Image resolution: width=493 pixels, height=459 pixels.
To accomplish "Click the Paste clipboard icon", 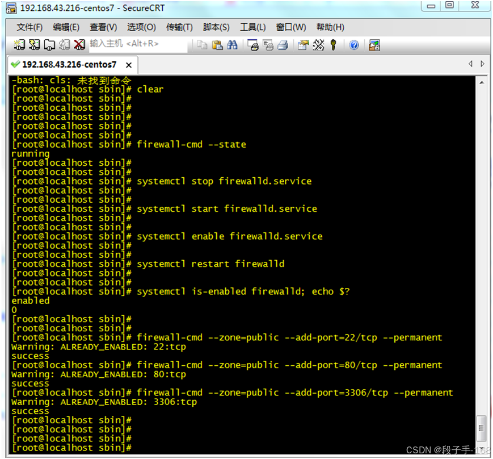I will point(217,45).
